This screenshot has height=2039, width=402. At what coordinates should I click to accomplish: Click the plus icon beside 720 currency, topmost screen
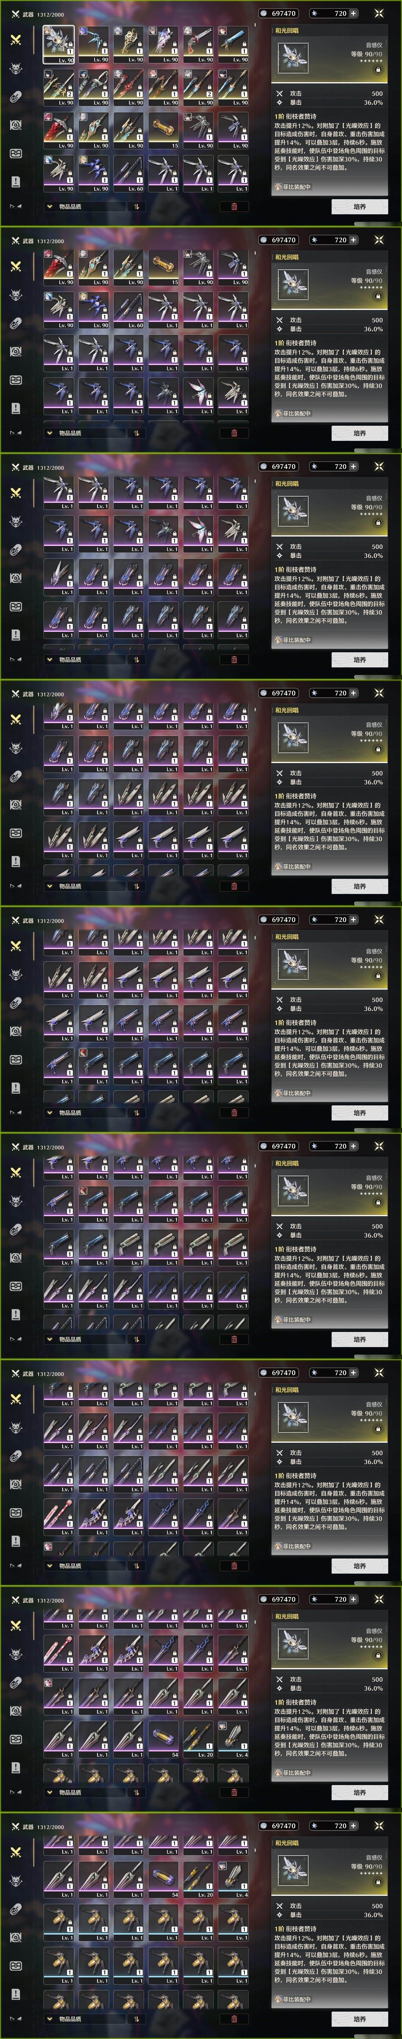pos(353,14)
